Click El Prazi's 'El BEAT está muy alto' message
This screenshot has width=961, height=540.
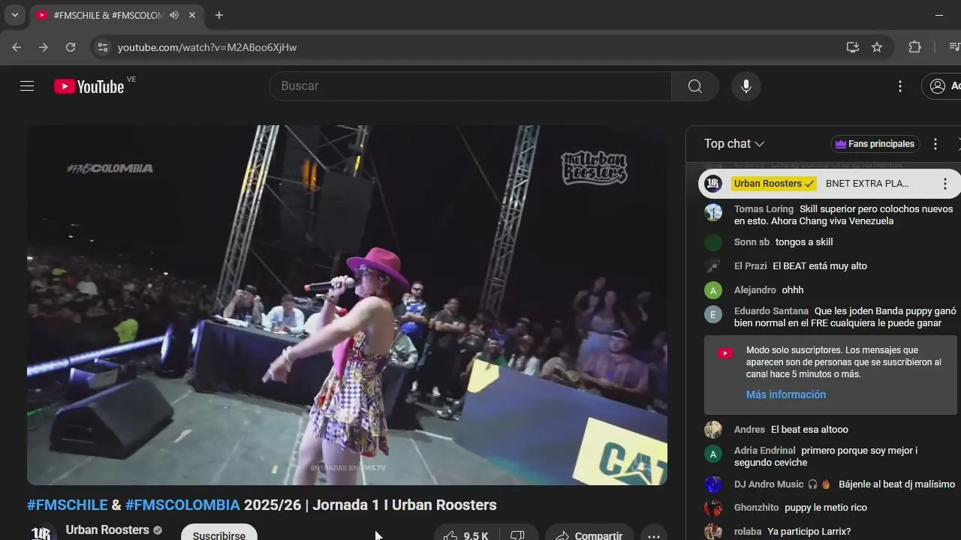[820, 266]
